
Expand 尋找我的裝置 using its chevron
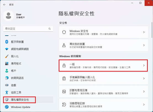tap(144, 45)
